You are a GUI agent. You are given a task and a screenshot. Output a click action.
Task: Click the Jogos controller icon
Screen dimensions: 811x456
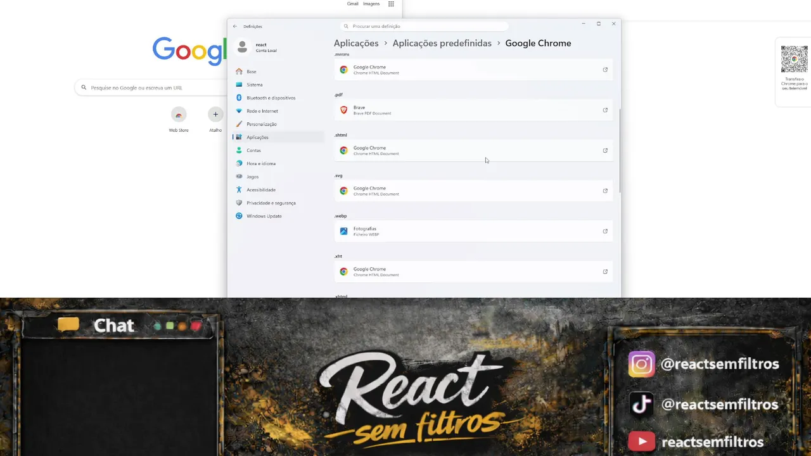pos(239,177)
